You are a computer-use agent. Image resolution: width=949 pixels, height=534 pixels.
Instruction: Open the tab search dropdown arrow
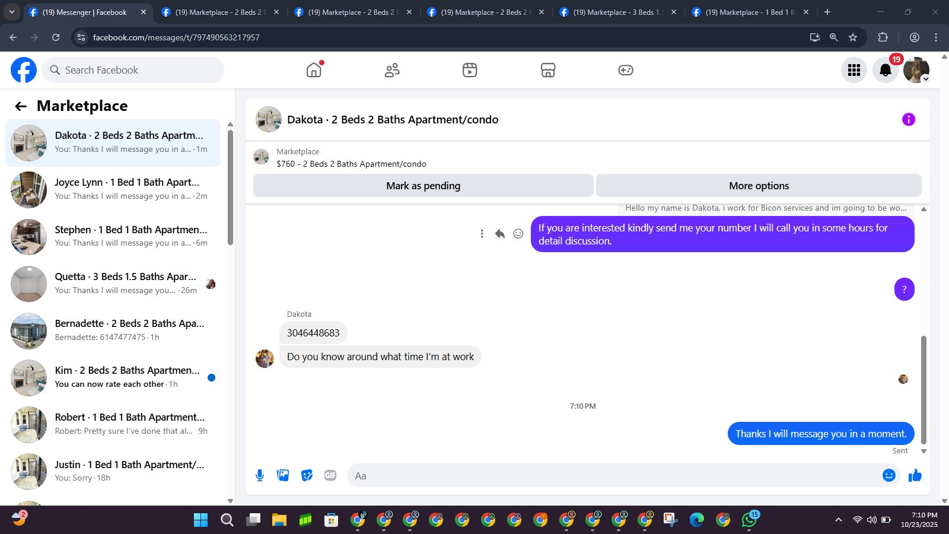(x=11, y=12)
